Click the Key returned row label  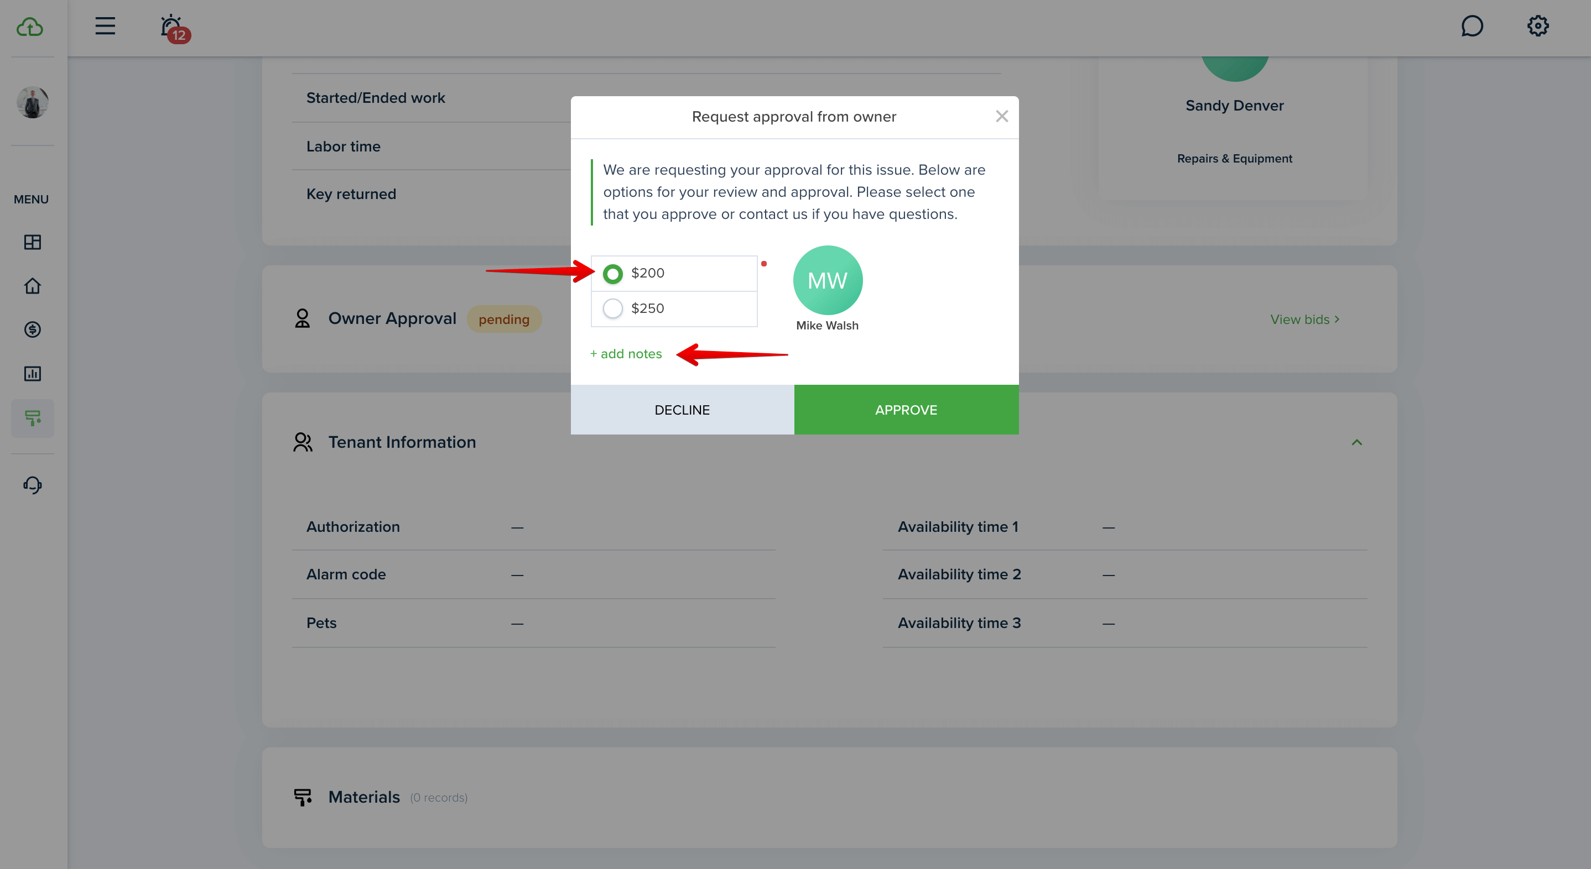pos(351,194)
